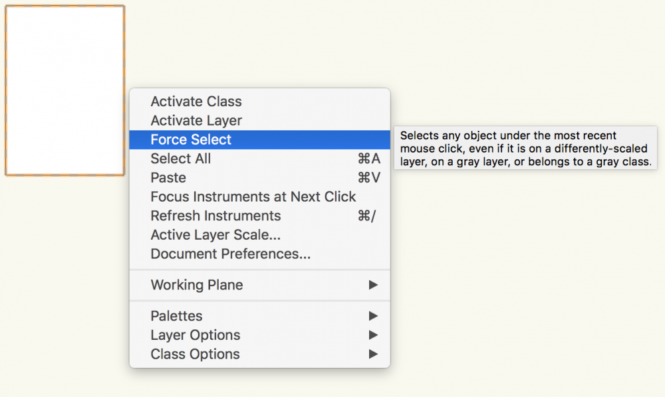Expand the Layer Options submenu arrow
Viewport: 665px width, 397px height.
(x=374, y=335)
